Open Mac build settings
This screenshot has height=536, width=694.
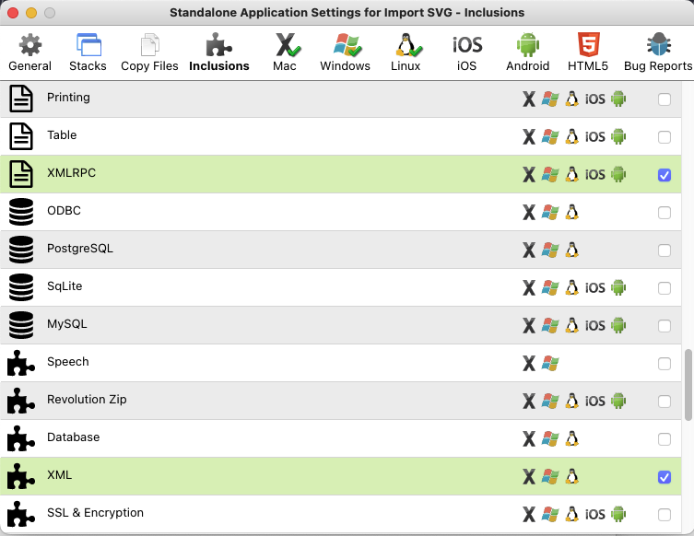point(285,52)
